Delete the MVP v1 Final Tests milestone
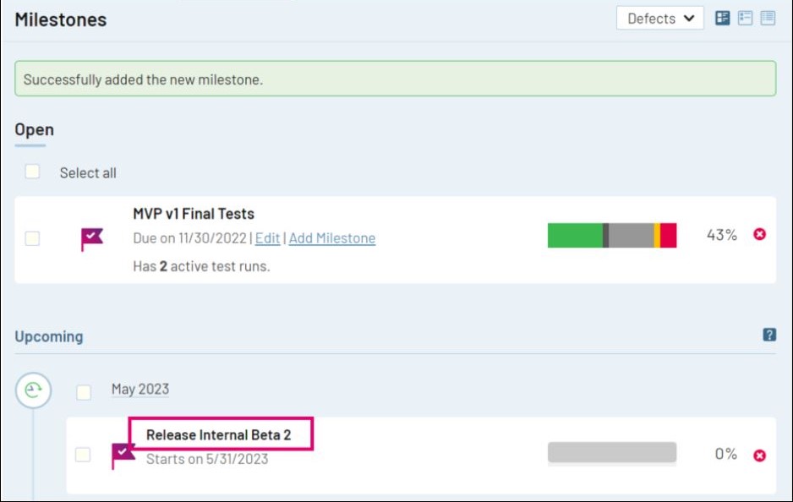 [759, 235]
